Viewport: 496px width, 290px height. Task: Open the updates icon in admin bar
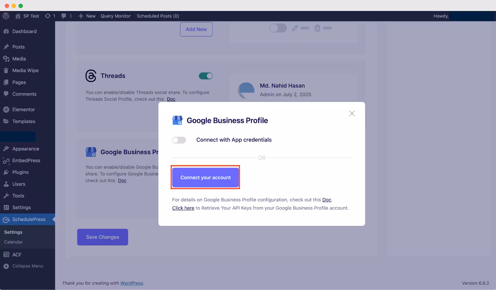coord(50,16)
